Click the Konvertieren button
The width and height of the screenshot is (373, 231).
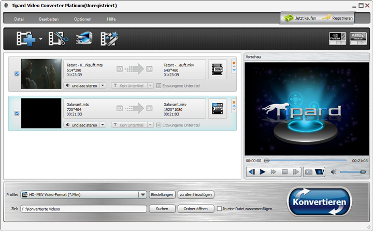pos(319,202)
